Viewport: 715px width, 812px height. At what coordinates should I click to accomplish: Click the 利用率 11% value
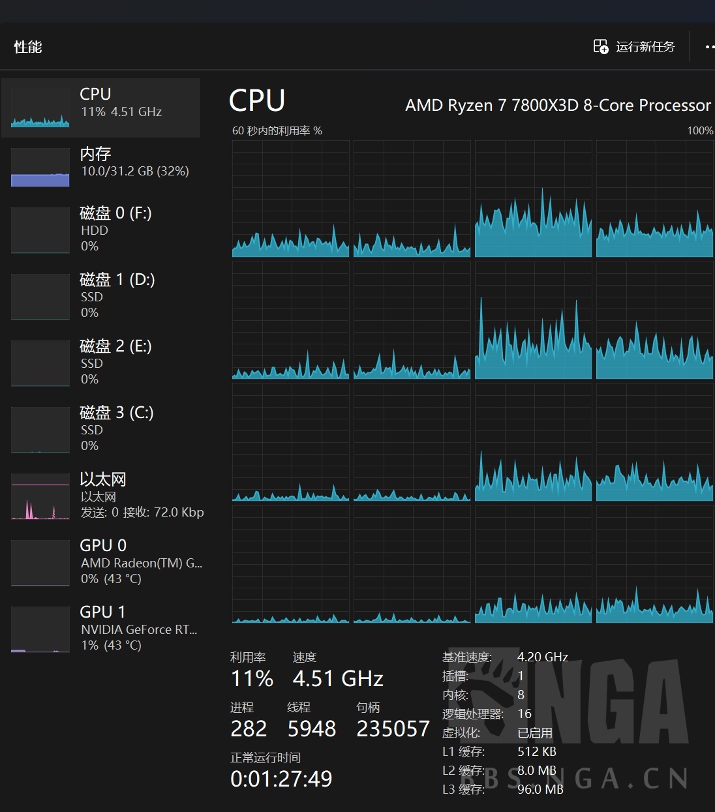(x=252, y=678)
